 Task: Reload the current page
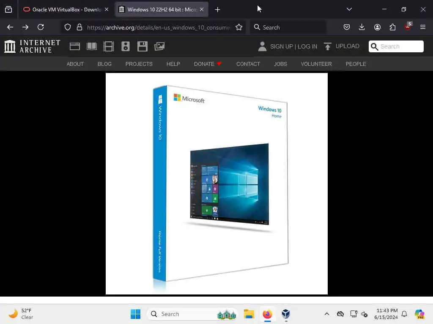click(x=41, y=27)
